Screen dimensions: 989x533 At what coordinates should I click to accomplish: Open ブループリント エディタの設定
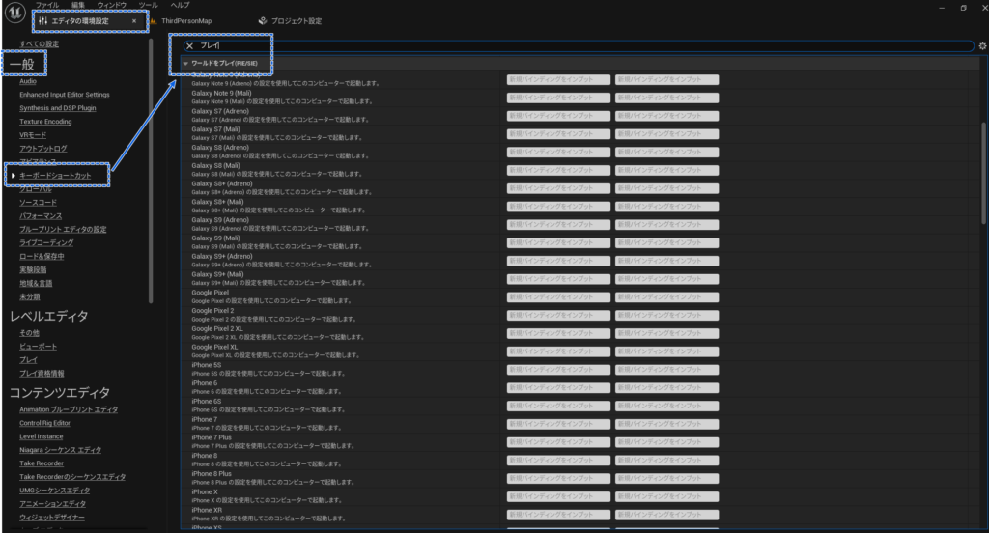pos(63,230)
